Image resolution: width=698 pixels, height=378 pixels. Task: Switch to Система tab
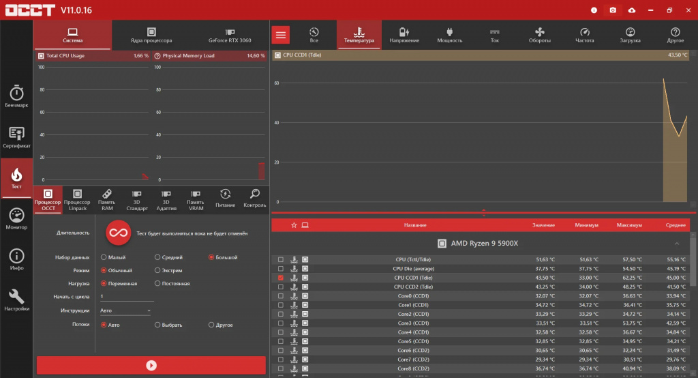pyautogui.click(x=72, y=35)
